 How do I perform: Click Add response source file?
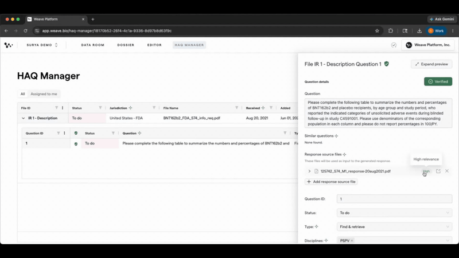pyautogui.click(x=331, y=182)
